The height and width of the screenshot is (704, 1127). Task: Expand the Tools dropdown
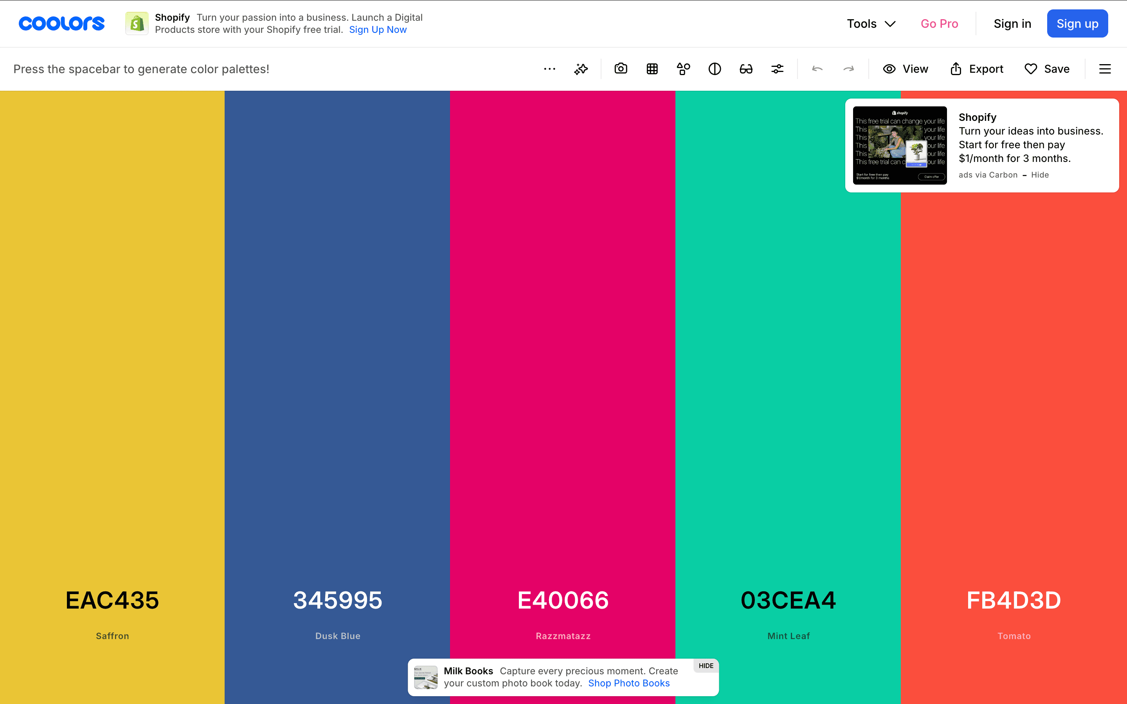(x=871, y=24)
